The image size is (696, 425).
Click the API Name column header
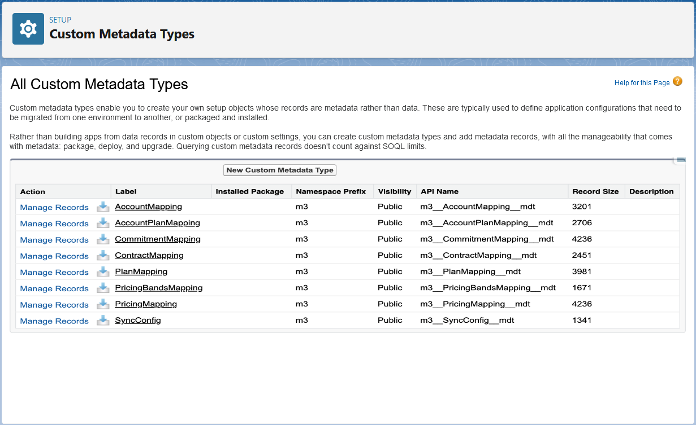click(439, 191)
